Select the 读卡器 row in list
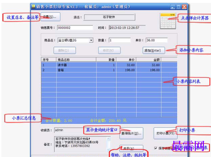Viewport: 211px width, 157px height. pos(109,65)
